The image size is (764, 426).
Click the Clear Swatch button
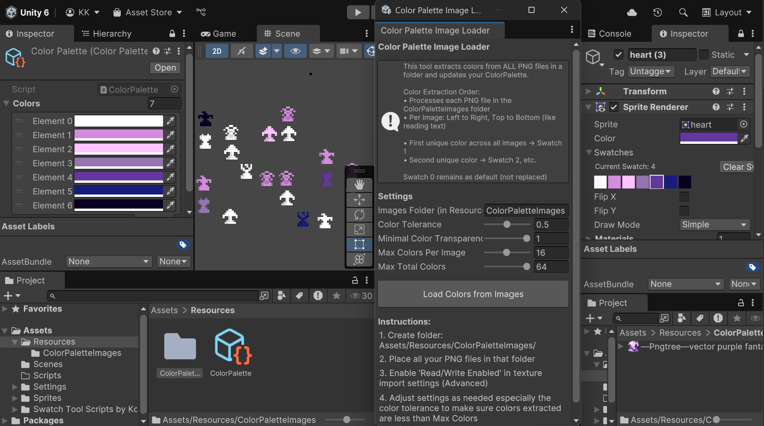tap(737, 166)
